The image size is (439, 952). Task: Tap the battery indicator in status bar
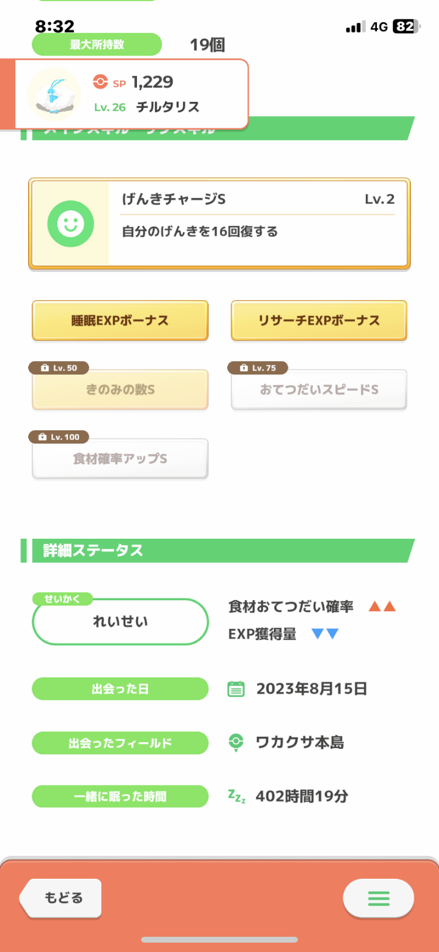point(406,26)
